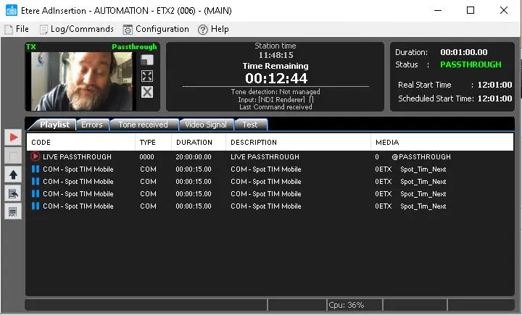Image resolution: width=522 pixels, height=315 pixels.
Task: Open the Log/Commands menu
Action: (77, 29)
